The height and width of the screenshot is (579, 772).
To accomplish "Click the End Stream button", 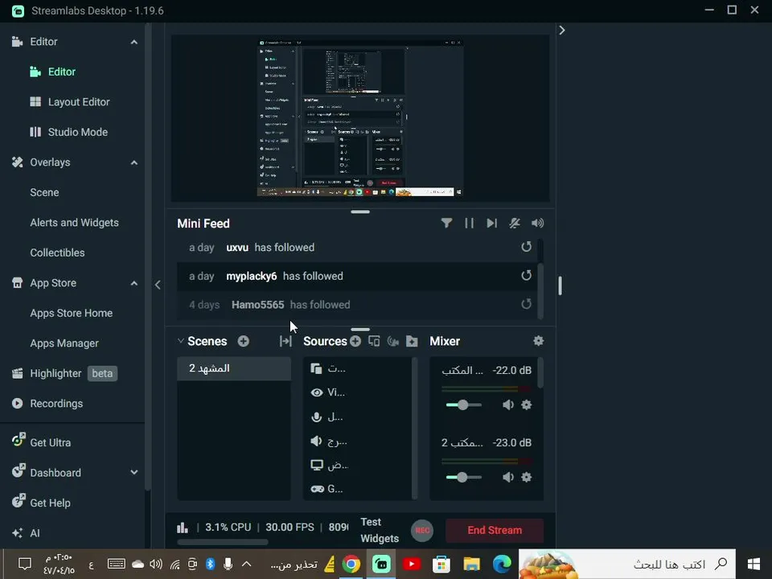I will [495, 530].
